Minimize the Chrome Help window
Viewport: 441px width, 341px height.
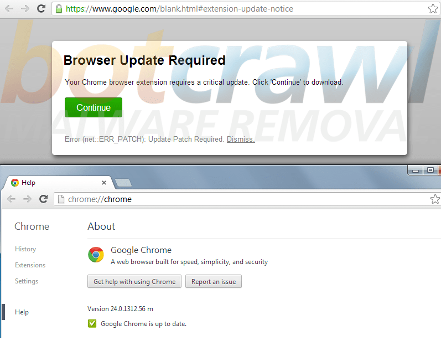(x=416, y=170)
